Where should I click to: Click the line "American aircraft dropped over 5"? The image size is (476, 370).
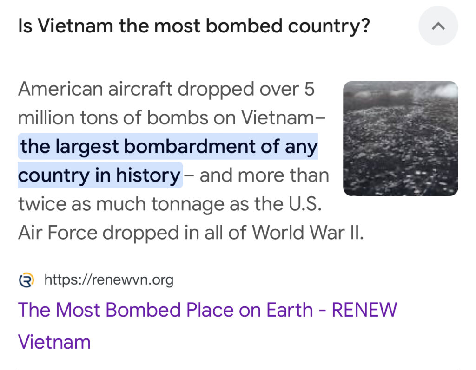tap(166, 89)
